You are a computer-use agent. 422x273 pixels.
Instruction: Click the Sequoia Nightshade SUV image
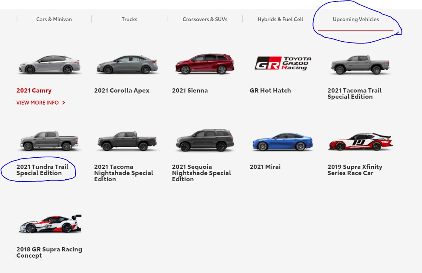(205, 140)
